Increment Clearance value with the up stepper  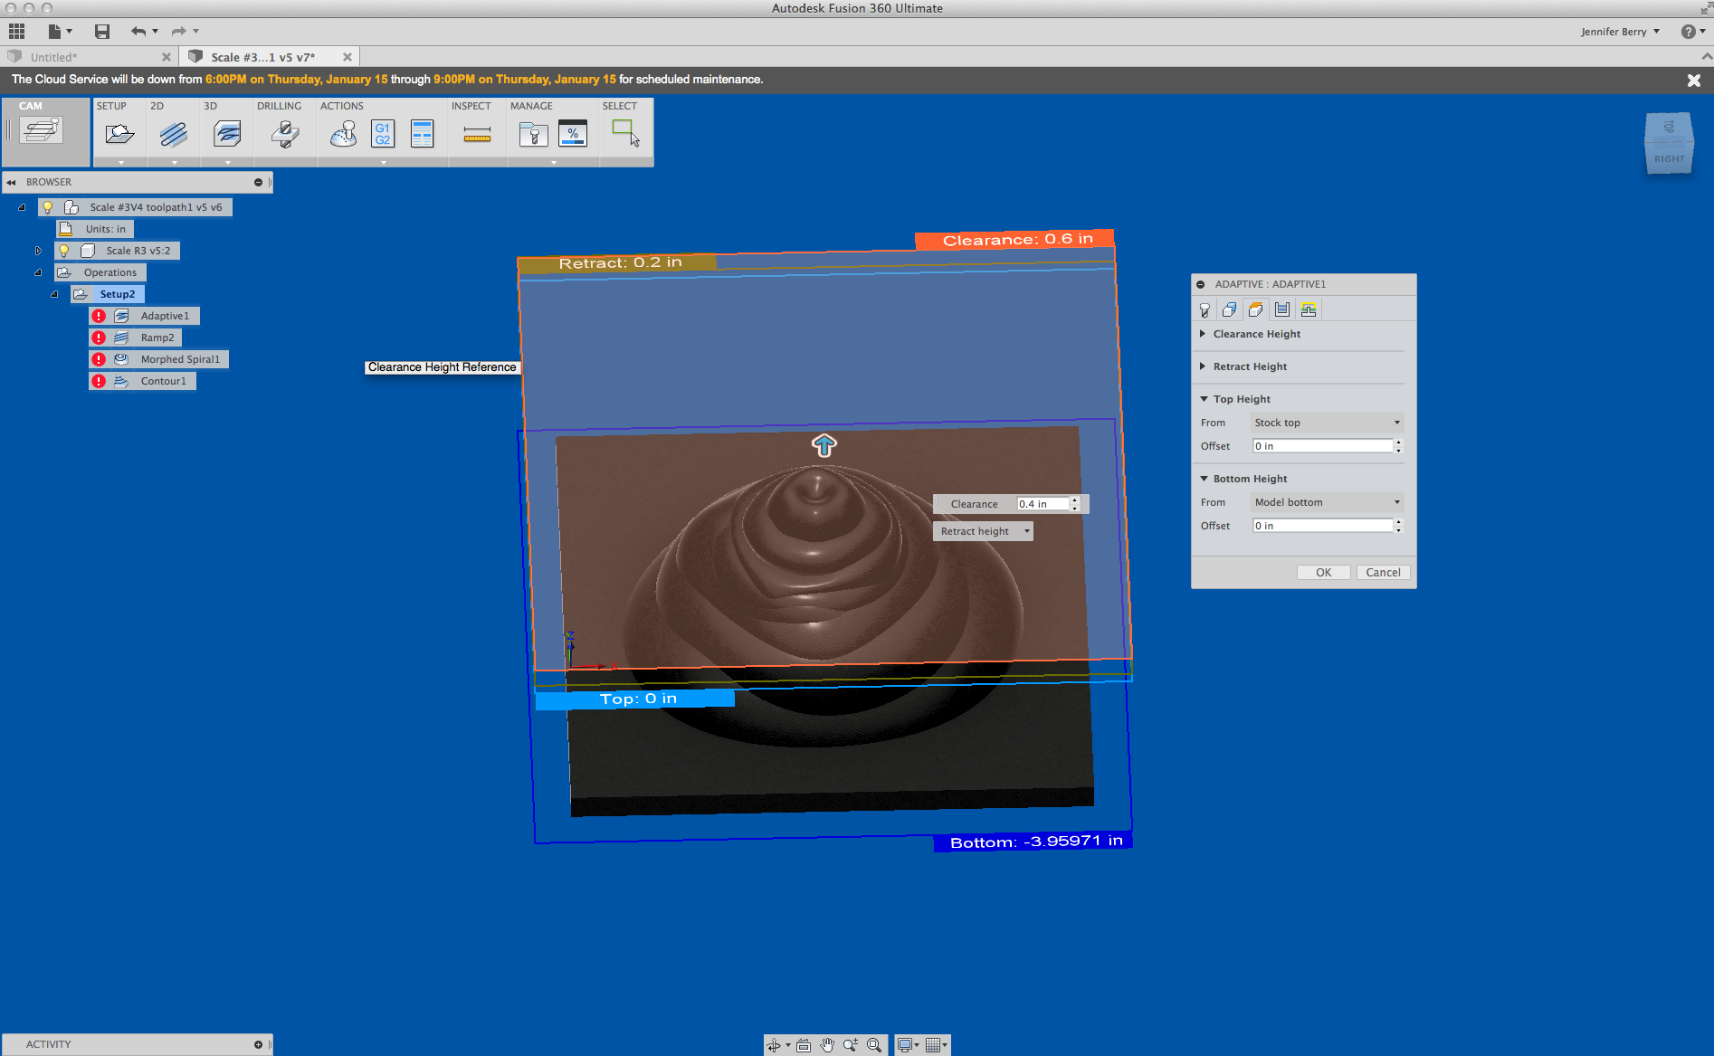(x=1073, y=499)
